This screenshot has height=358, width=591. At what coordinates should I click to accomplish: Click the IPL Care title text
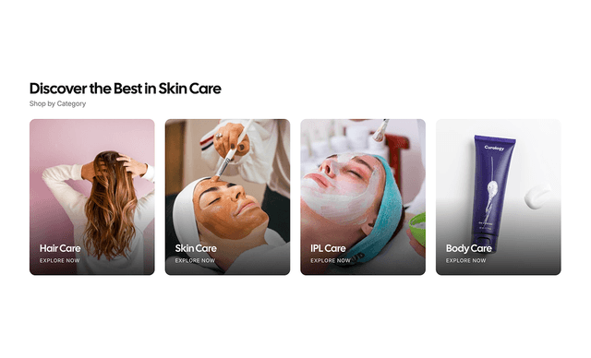click(328, 248)
